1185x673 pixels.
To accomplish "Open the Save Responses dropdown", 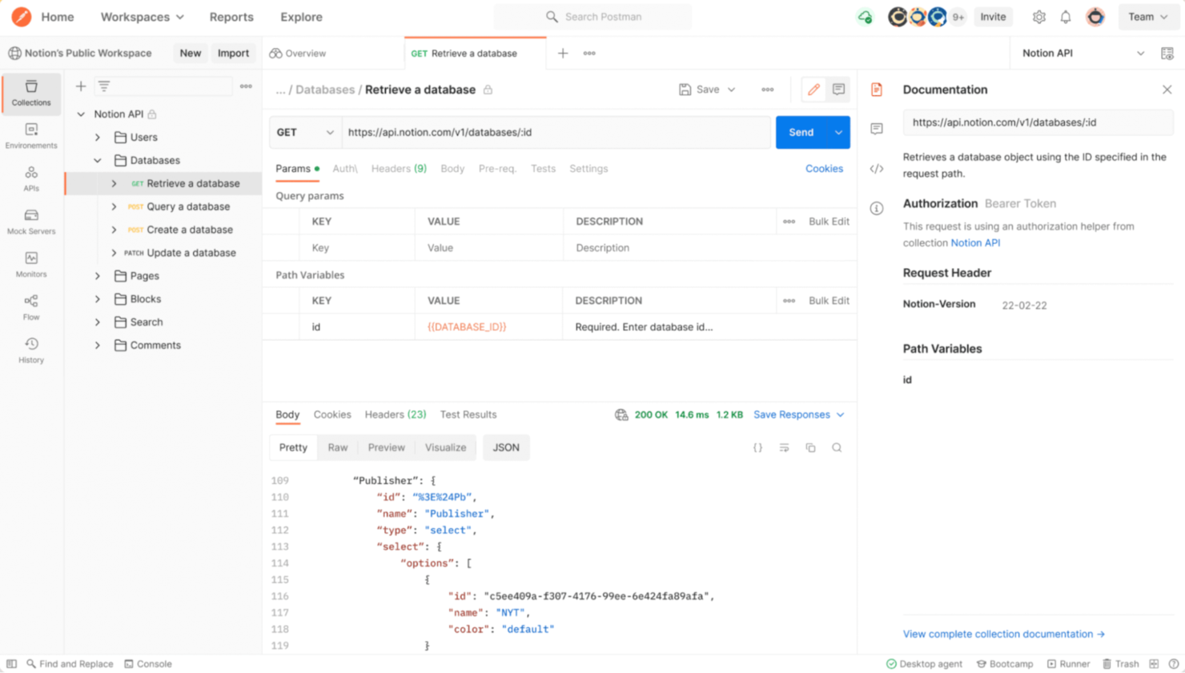I will pos(797,415).
